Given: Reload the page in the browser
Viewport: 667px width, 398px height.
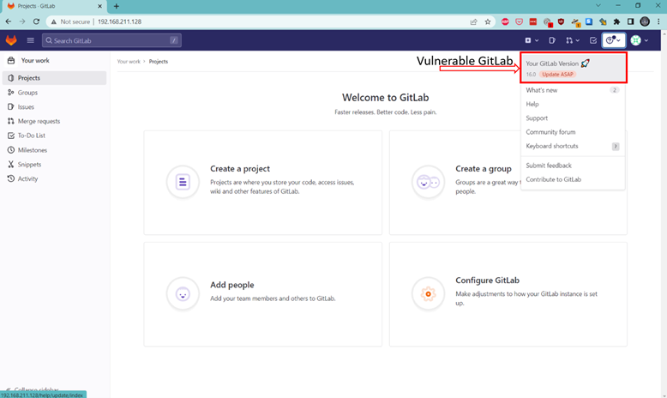Looking at the screenshot, I should click(36, 21).
